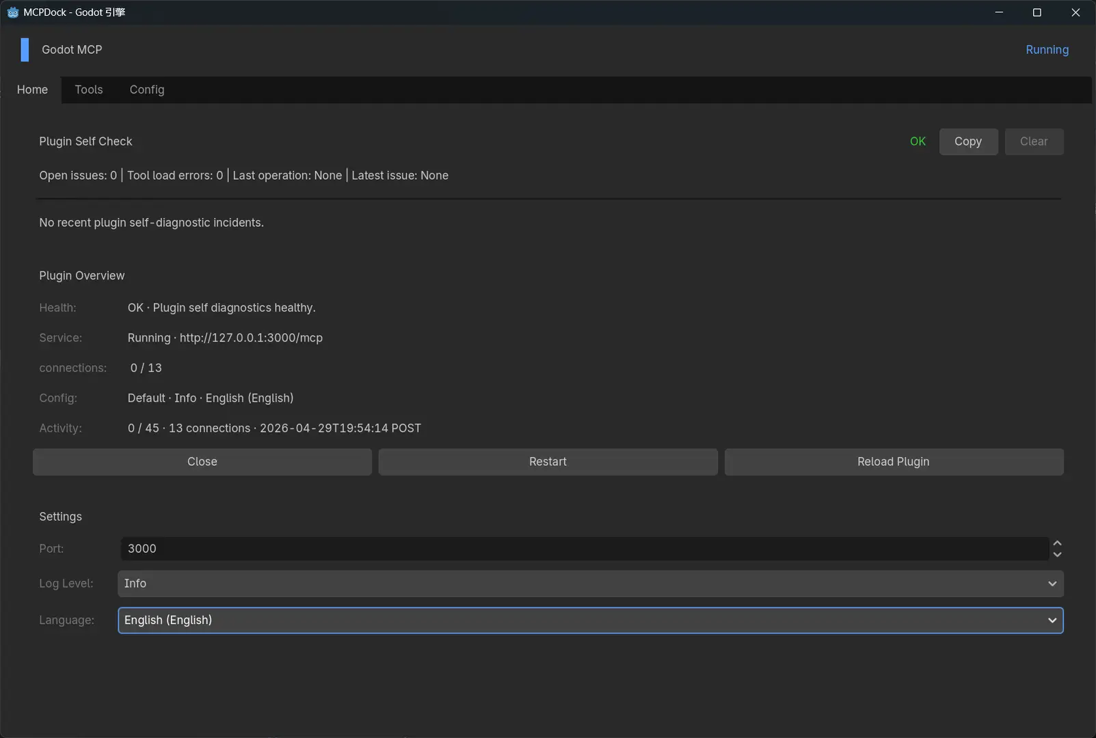Click the Config value 'Default · Info · English (English)'
The width and height of the screenshot is (1096, 738).
[x=211, y=398]
